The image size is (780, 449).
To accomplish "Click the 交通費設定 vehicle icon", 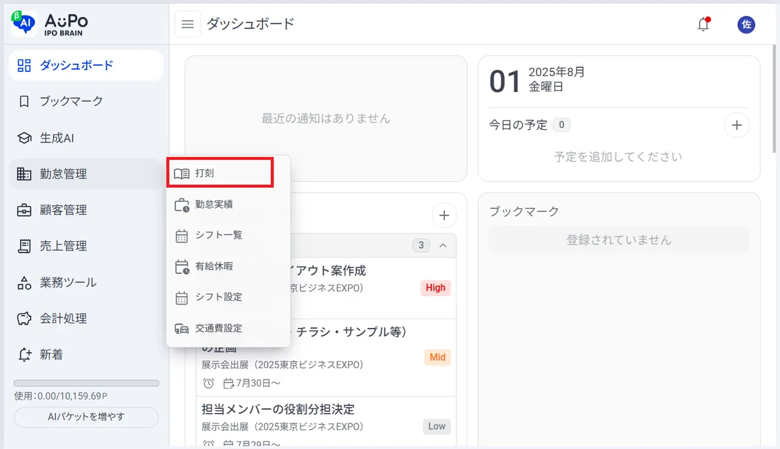I will (182, 328).
